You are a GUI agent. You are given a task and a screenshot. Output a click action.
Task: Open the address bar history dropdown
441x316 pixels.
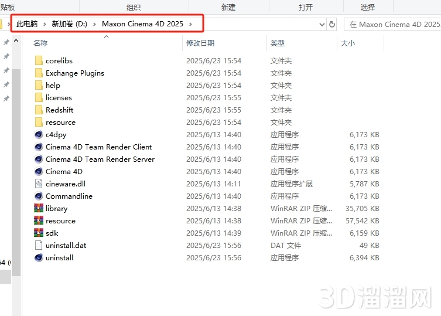point(322,24)
